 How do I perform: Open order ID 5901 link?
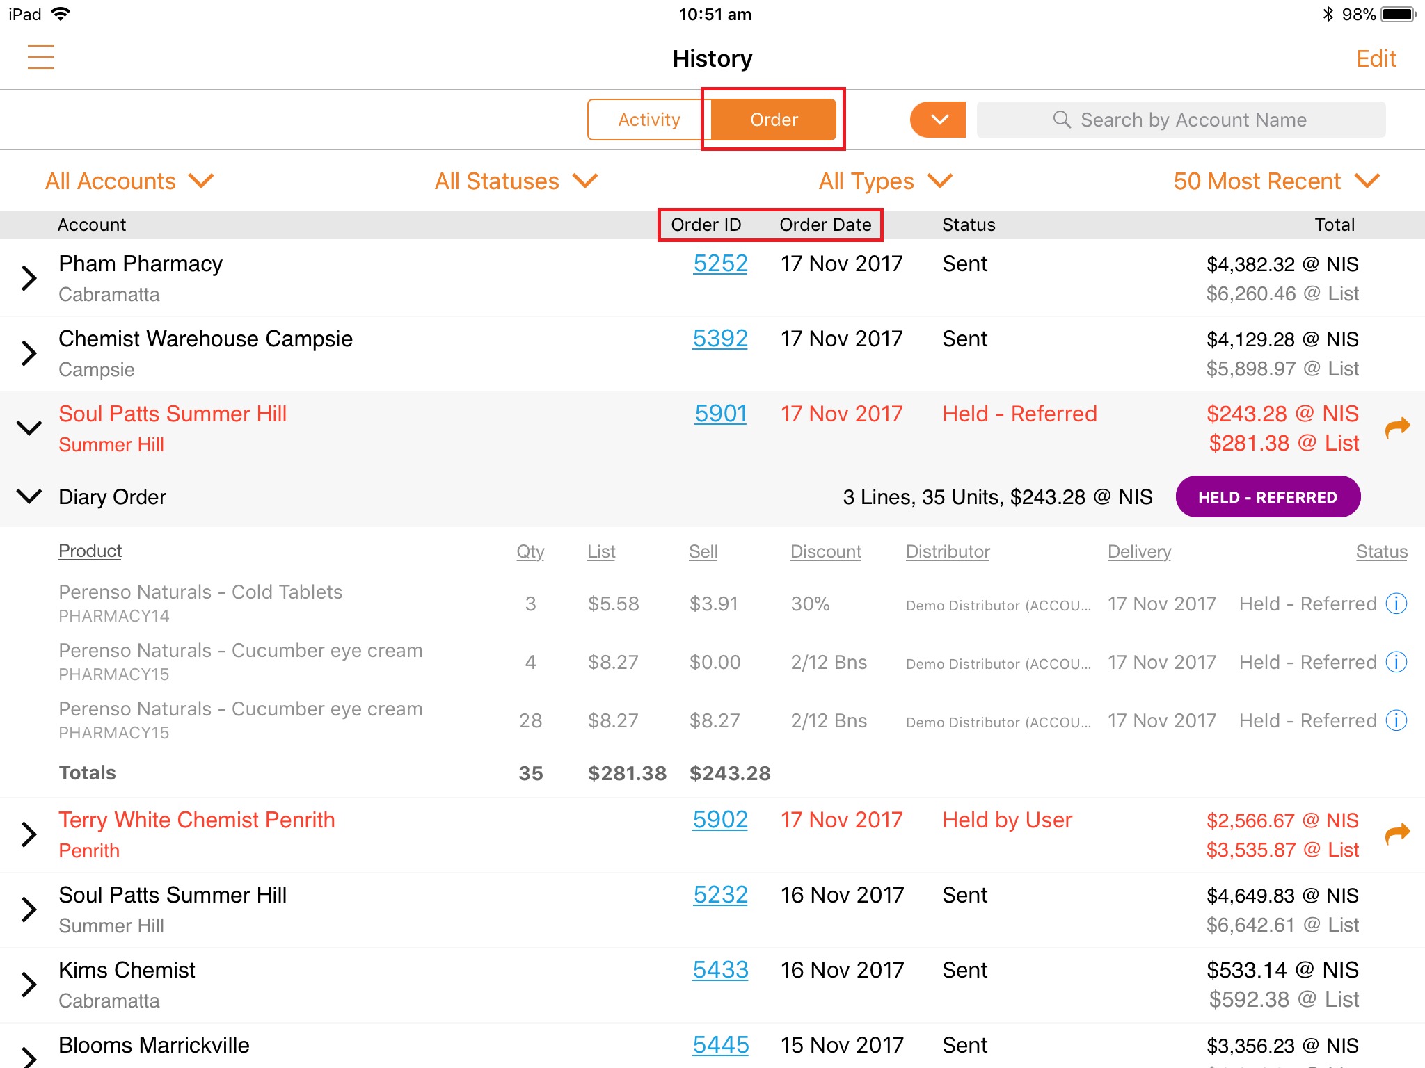click(720, 414)
